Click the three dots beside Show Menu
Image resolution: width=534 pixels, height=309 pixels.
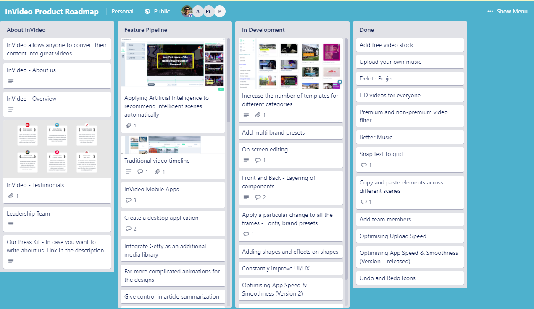point(490,11)
